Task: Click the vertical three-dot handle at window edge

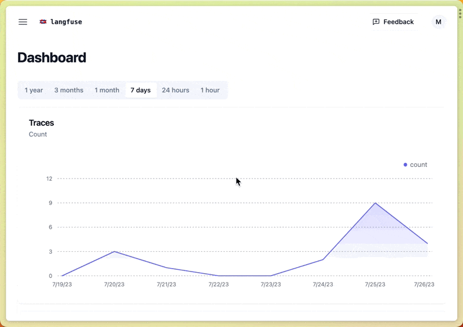Action: pyautogui.click(x=460, y=13)
